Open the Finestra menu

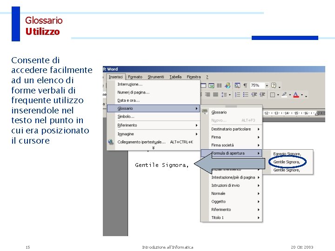(x=194, y=77)
